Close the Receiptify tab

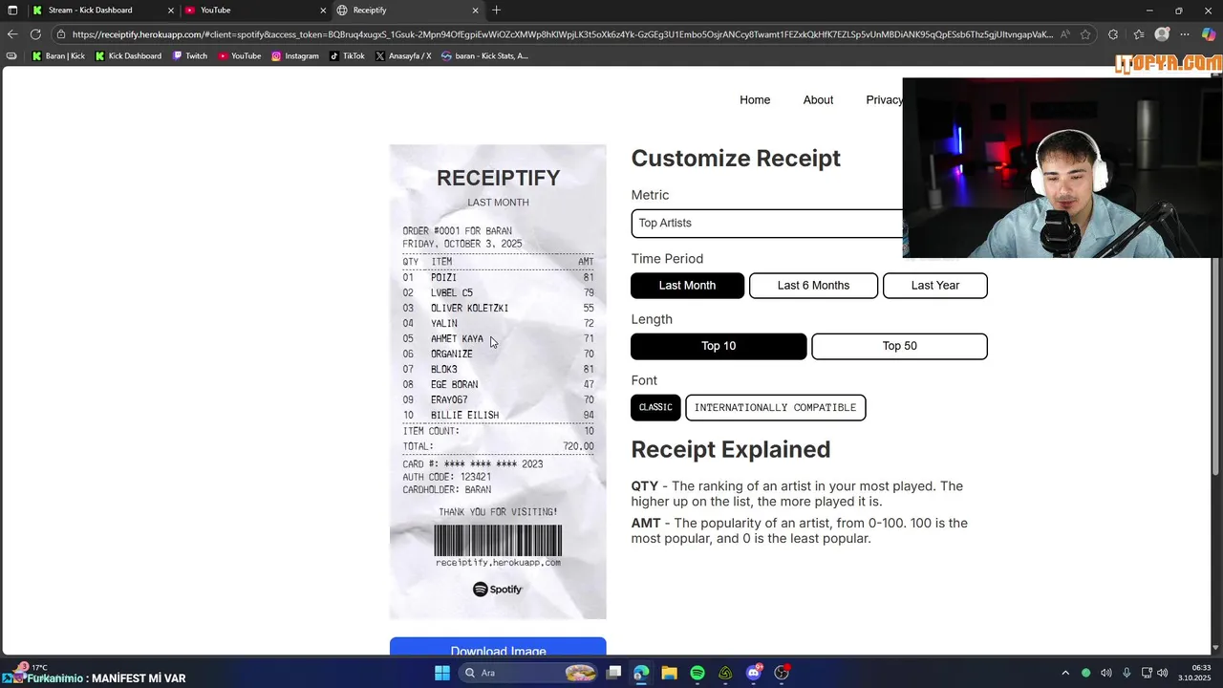(x=475, y=11)
